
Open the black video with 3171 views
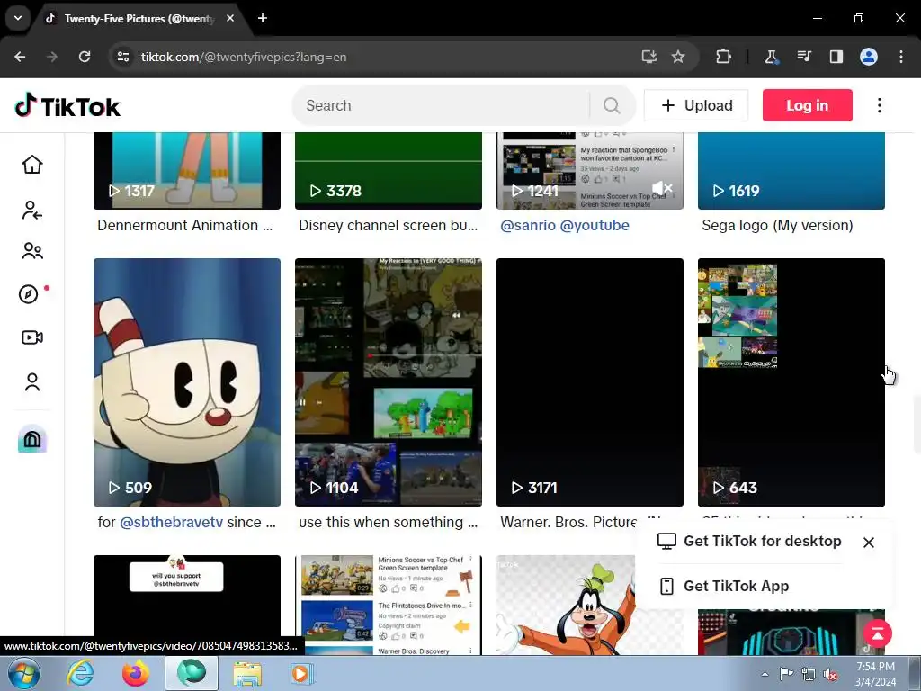click(x=590, y=381)
